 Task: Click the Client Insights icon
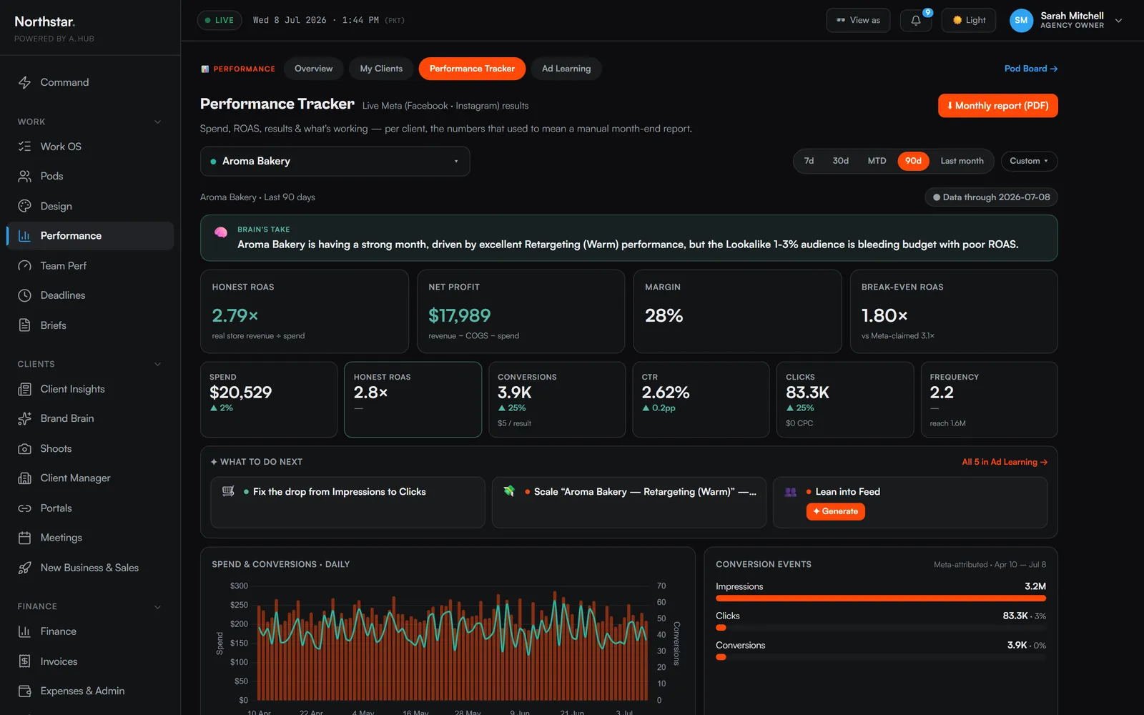pos(24,389)
